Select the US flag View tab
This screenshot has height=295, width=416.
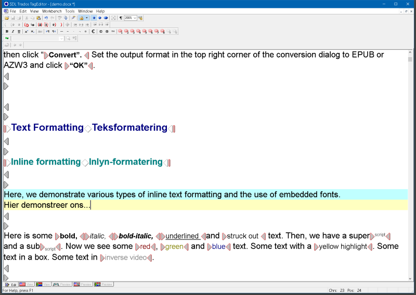pos(27,285)
